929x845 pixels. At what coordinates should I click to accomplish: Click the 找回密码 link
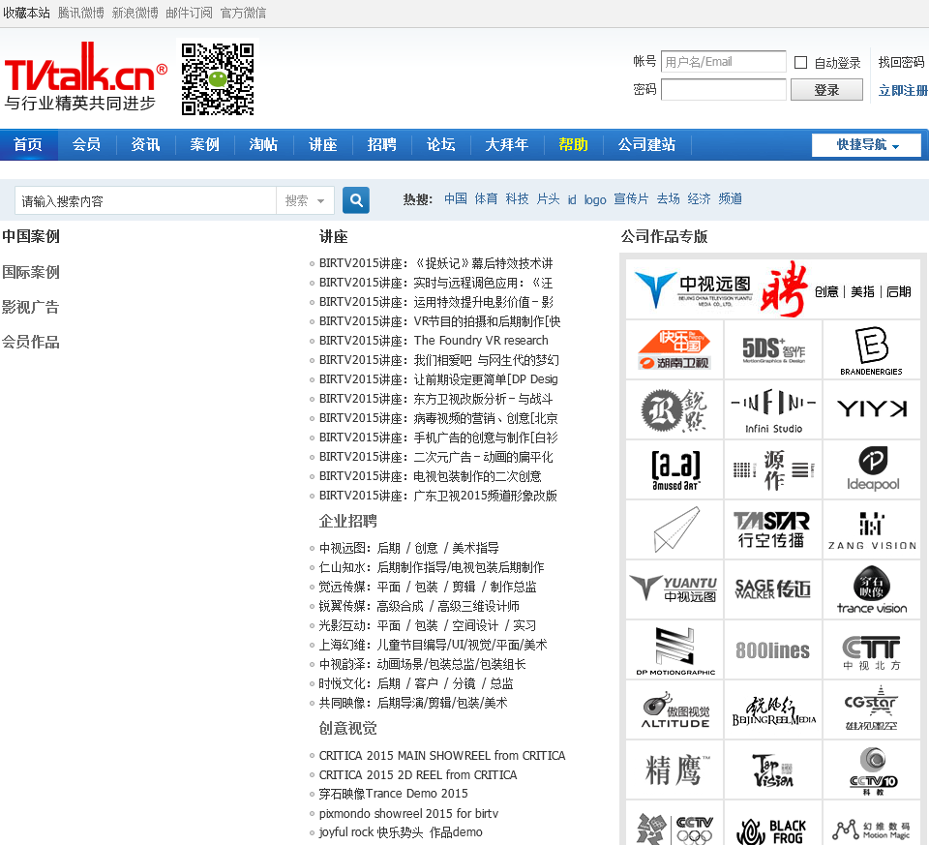[x=901, y=62]
